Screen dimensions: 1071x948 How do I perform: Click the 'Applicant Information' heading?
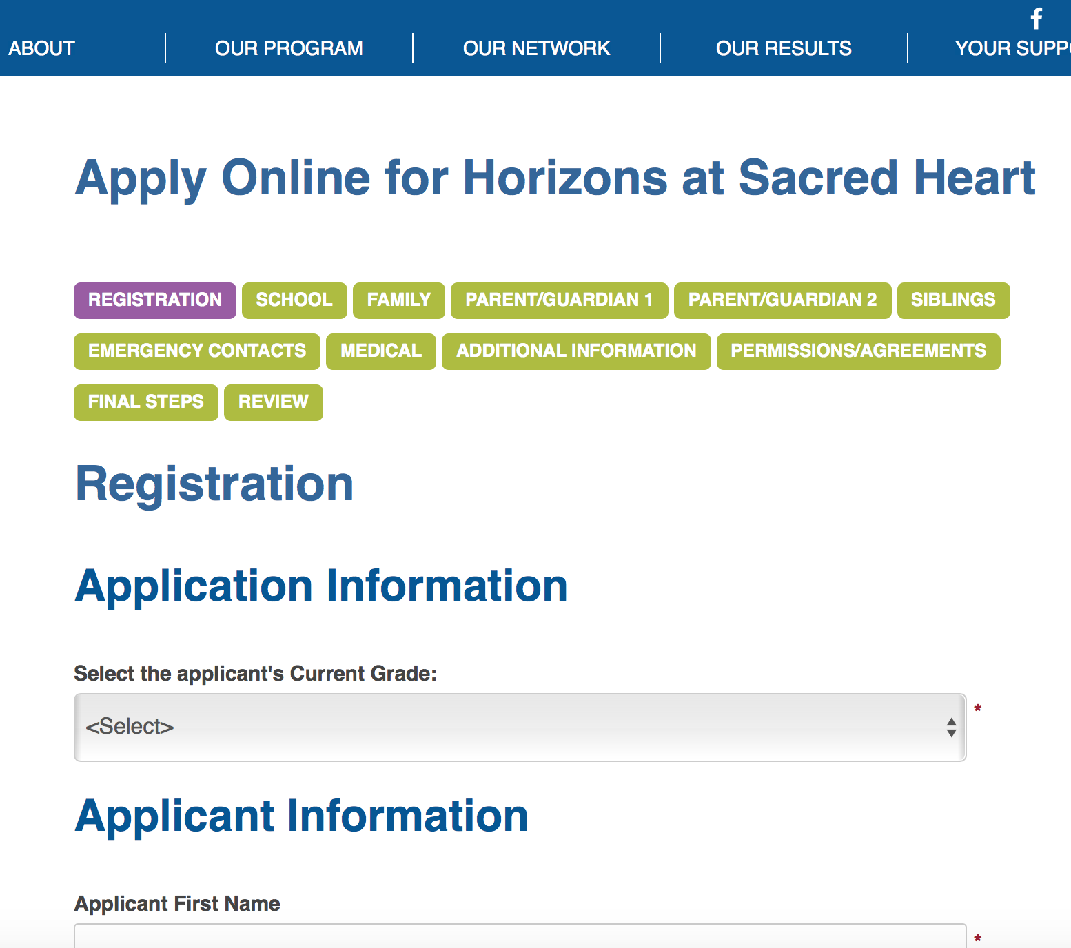pos(302,817)
